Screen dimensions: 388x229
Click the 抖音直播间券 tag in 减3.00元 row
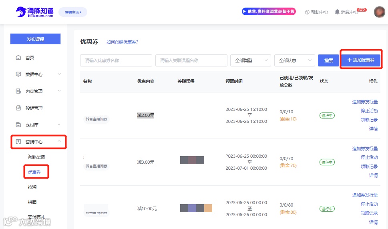click(96, 166)
